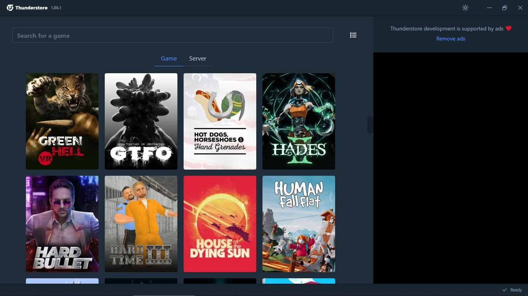This screenshot has height=296, width=528.
Task: Switch to list view icon
Action: (x=353, y=35)
